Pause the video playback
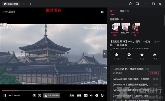Image resolution: width=165 pixels, height=101 pixels. click(5, 95)
